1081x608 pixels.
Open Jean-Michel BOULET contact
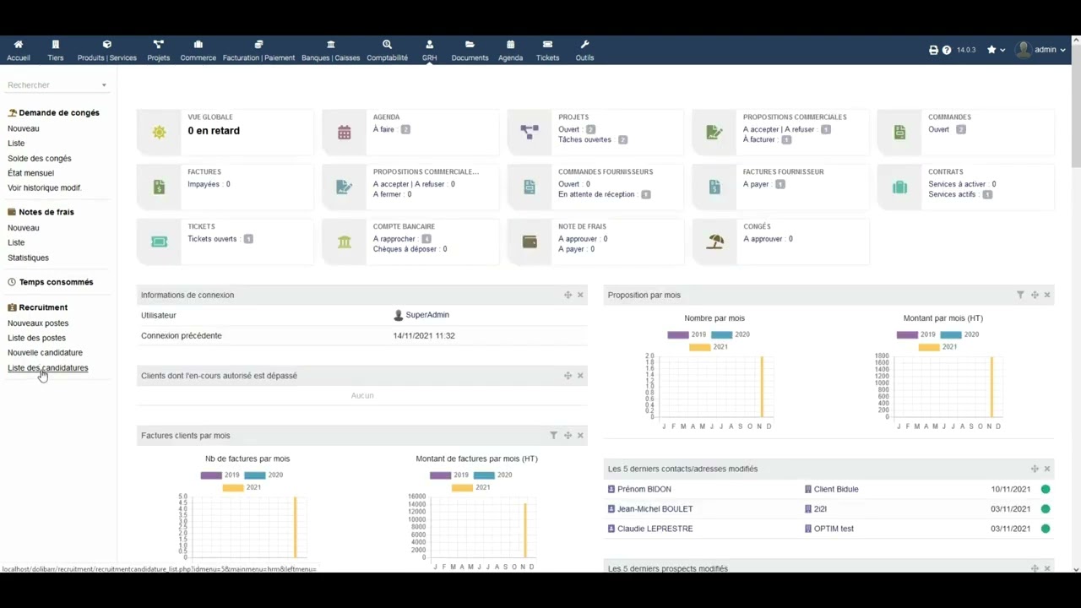tap(655, 509)
